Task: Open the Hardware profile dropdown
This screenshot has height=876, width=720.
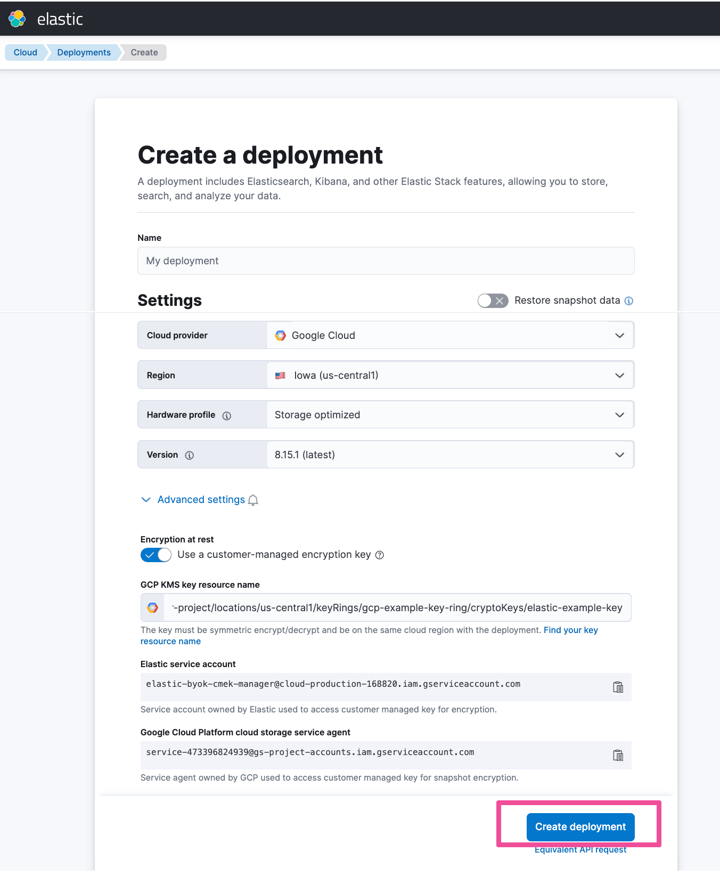Action: point(450,415)
